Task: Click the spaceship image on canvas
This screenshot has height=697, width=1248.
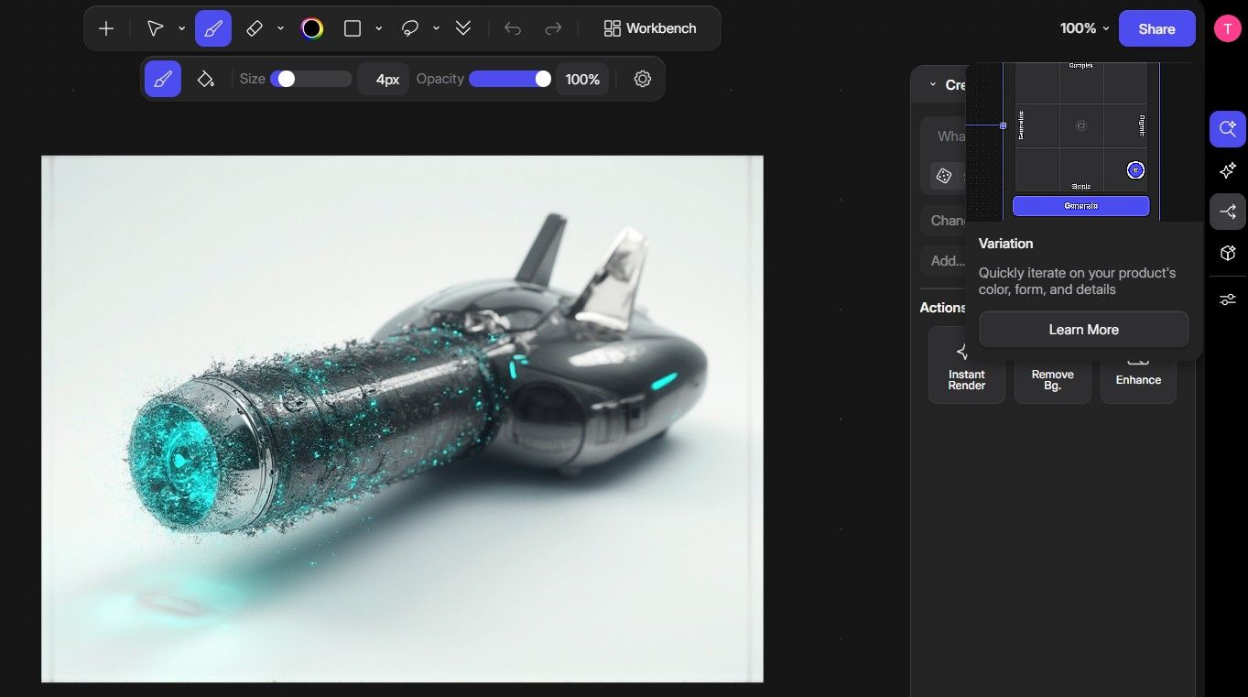Action: click(x=402, y=419)
